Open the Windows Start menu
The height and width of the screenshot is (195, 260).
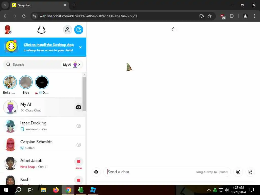(6, 190)
